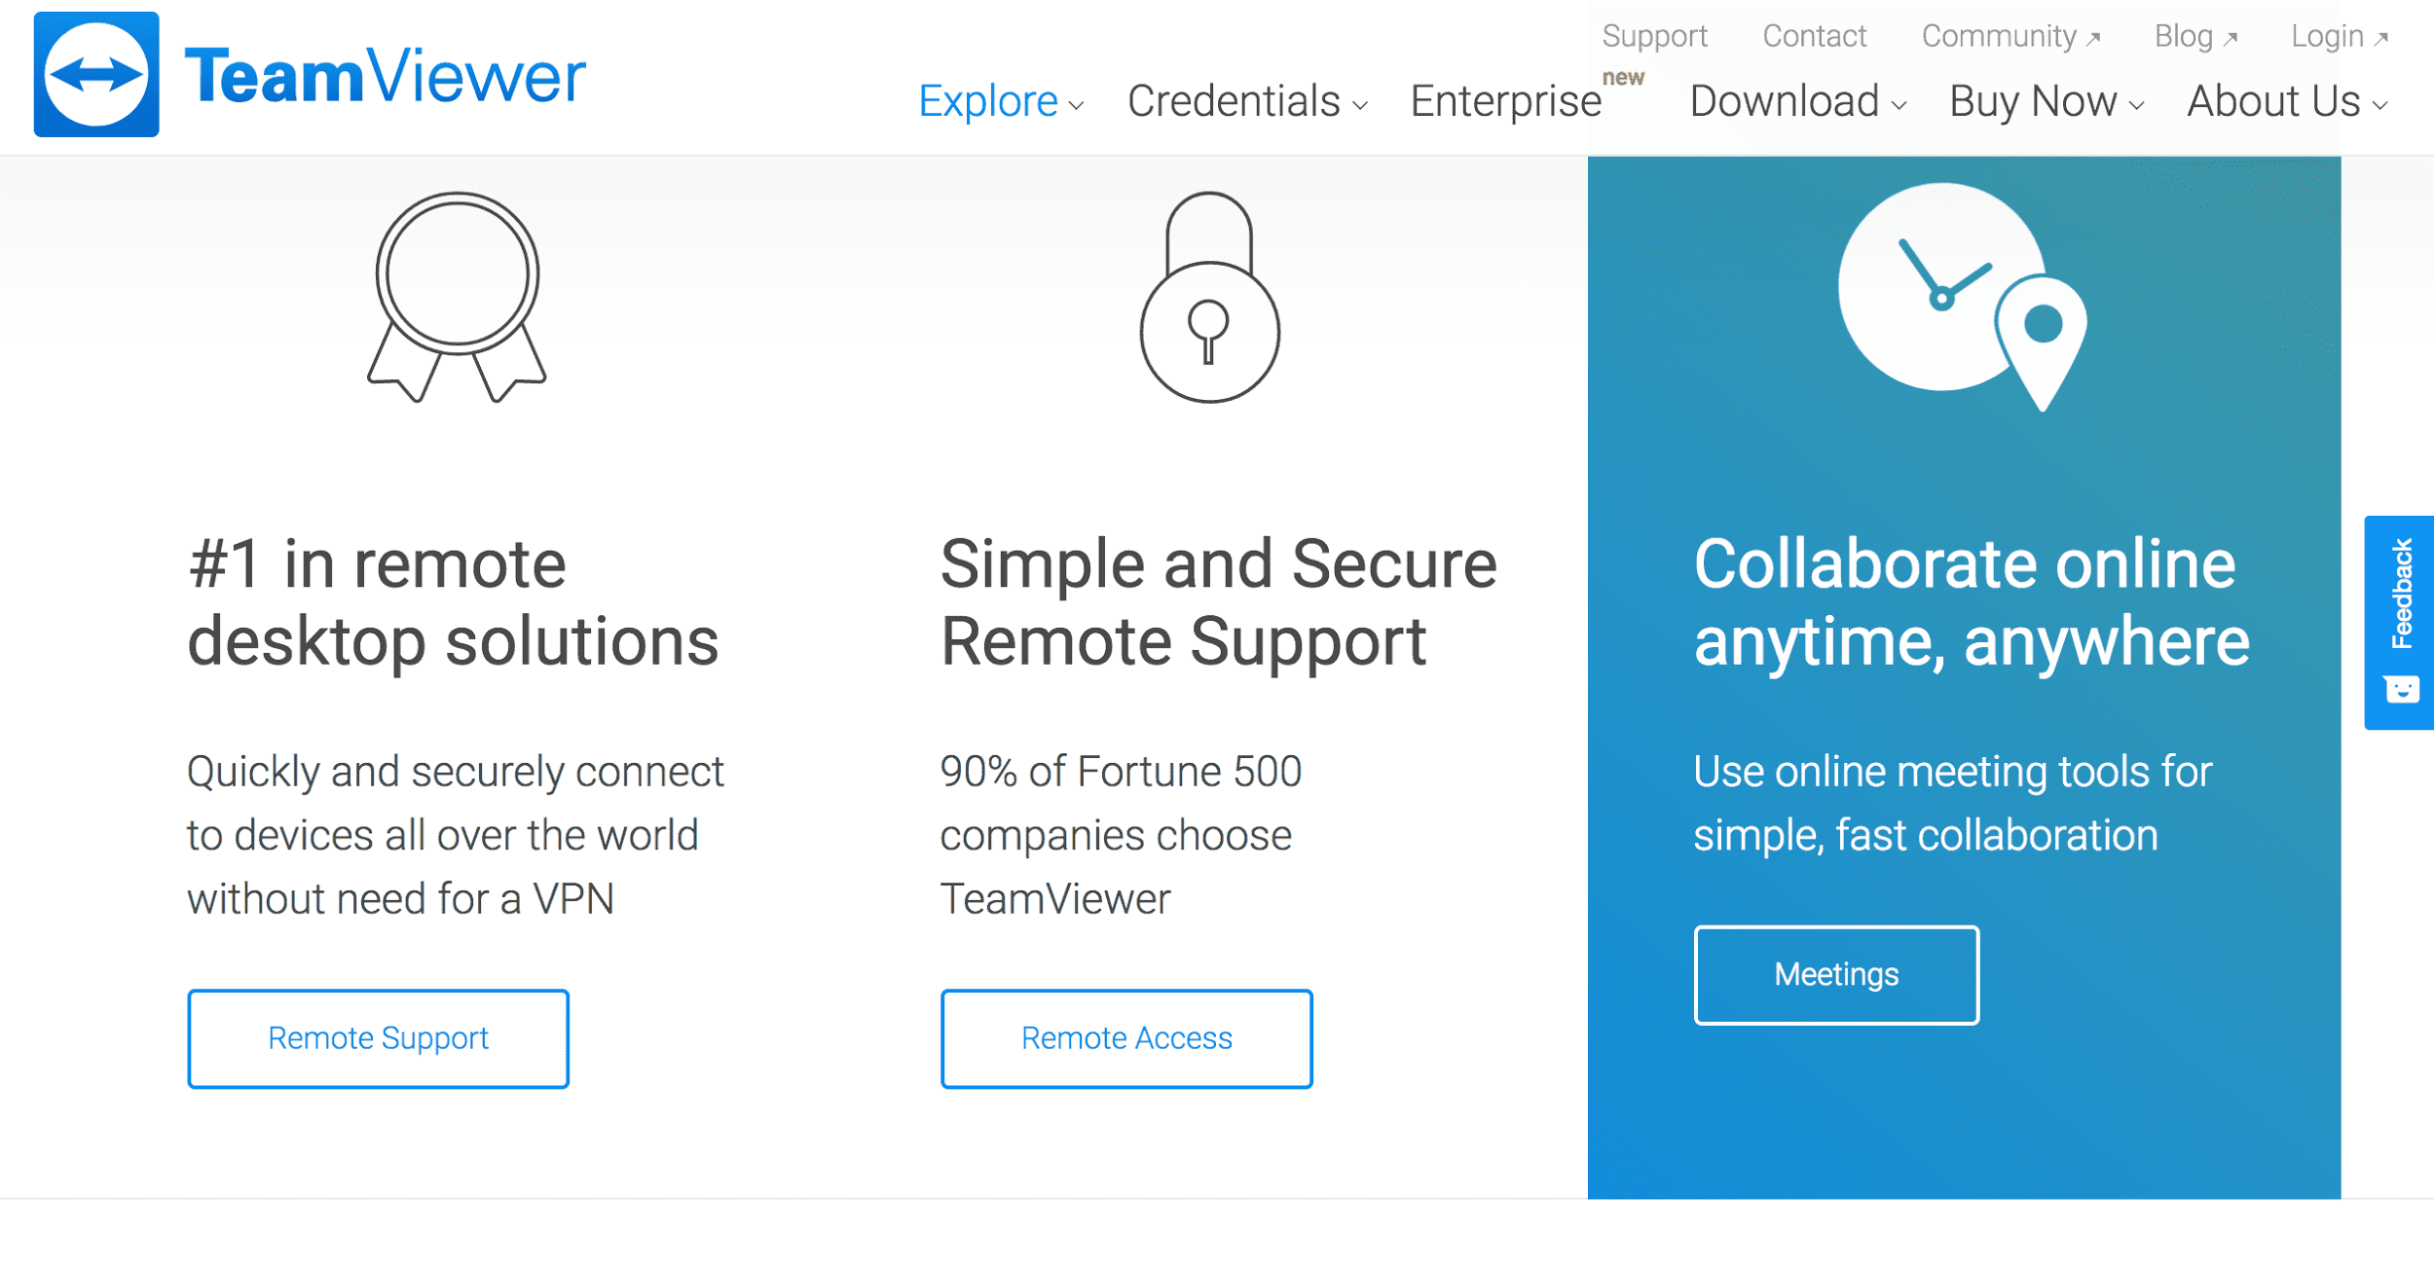Open the Support link
Screen dimensions: 2434x1267
click(1654, 37)
